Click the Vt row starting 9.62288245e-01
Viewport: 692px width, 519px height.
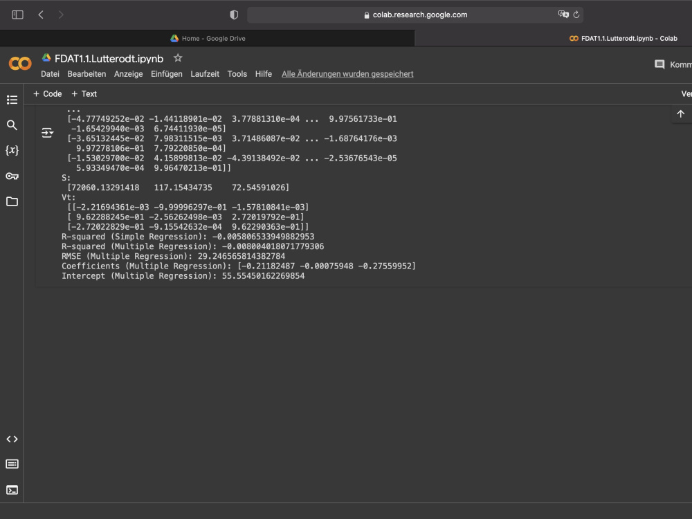pos(185,217)
